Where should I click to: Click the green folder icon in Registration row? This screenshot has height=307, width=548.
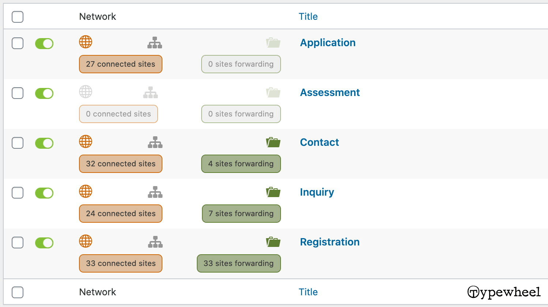(x=273, y=242)
